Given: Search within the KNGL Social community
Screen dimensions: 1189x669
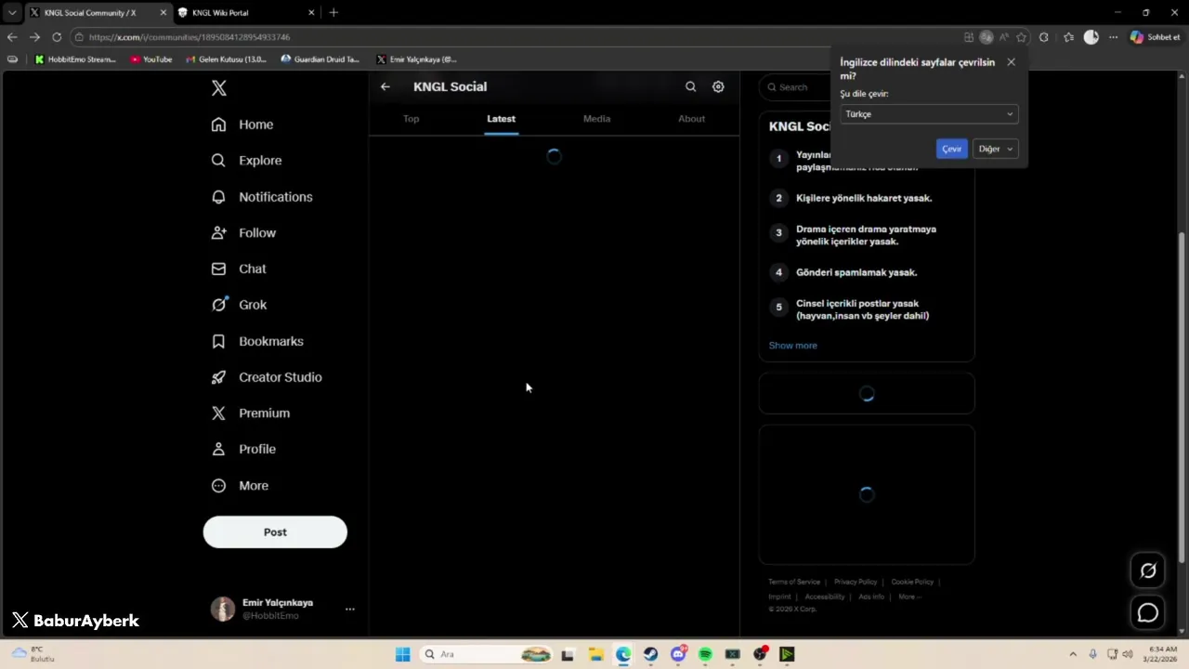Looking at the screenshot, I should [690, 86].
